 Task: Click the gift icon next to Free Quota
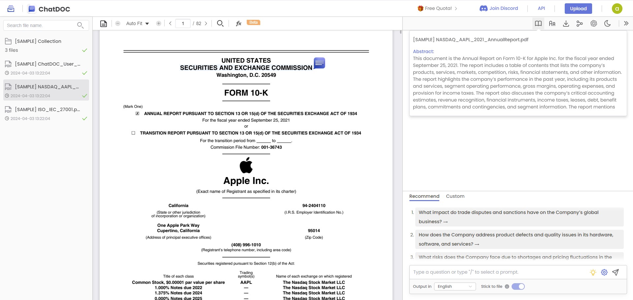tap(420, 9)
